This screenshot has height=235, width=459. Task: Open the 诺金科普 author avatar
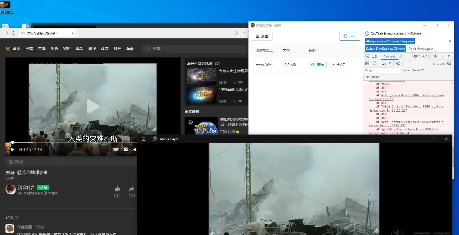point(11,189)
